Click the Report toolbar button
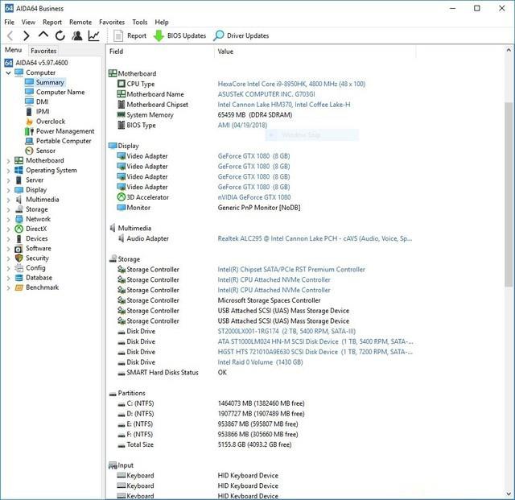515x500 pixels. point(130,35)
